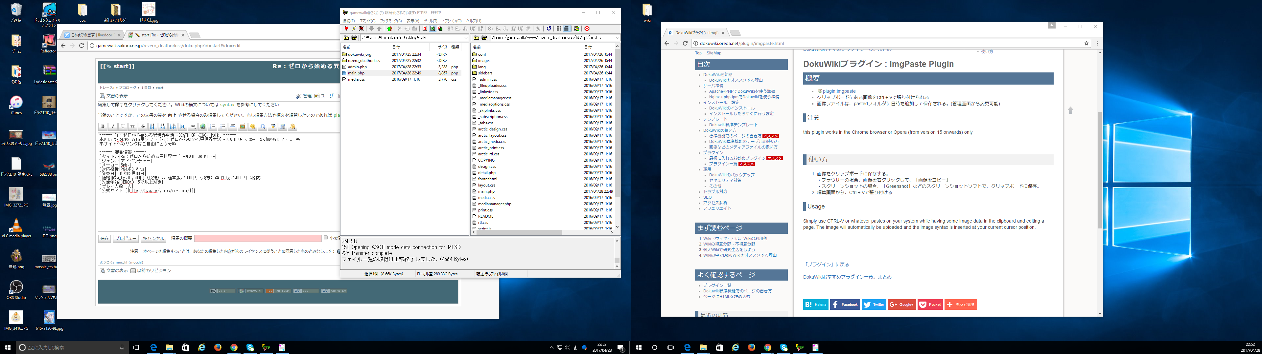
Task: Click the FFFTP quick connect lightning icon
Action: [354, 29]
